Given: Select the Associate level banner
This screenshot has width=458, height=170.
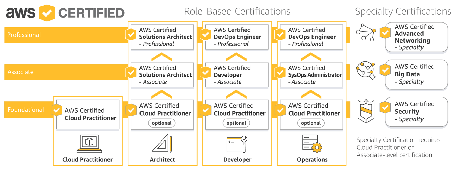Looking at the screenshot, I should 66,72.
